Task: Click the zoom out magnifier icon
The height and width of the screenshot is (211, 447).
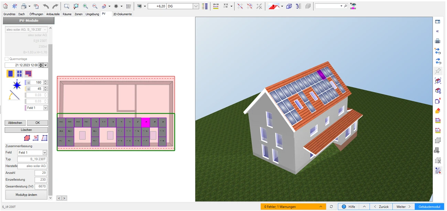Action: (95, 6)
